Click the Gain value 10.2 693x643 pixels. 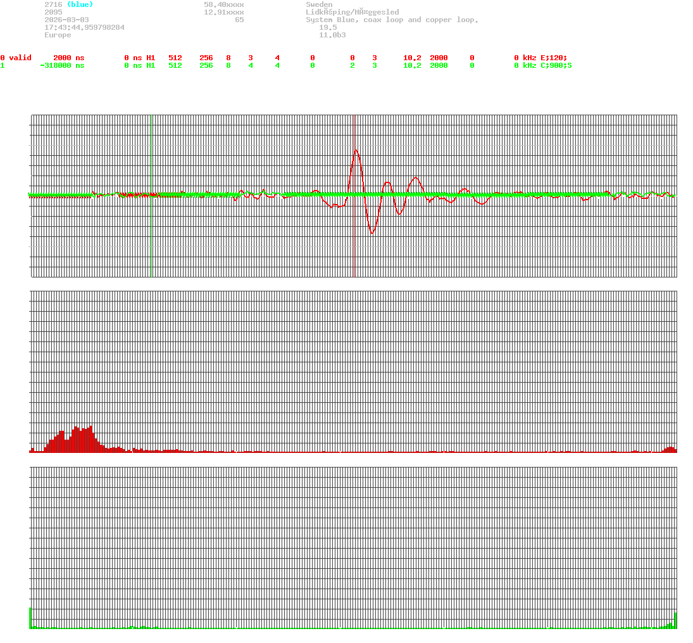click(411, 58)
